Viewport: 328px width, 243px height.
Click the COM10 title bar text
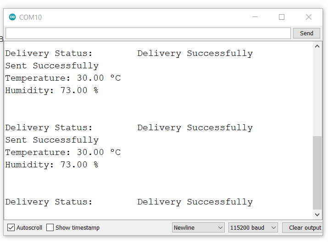30,17
